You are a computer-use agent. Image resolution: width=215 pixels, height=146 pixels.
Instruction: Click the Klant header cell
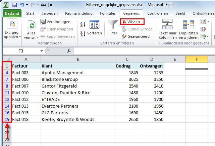click(78, 66)
